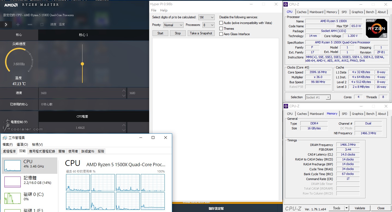Viewport: 392px width, 212px height.
Task: Open the 選項(O) menu in Task Manager
Action: 22,145
